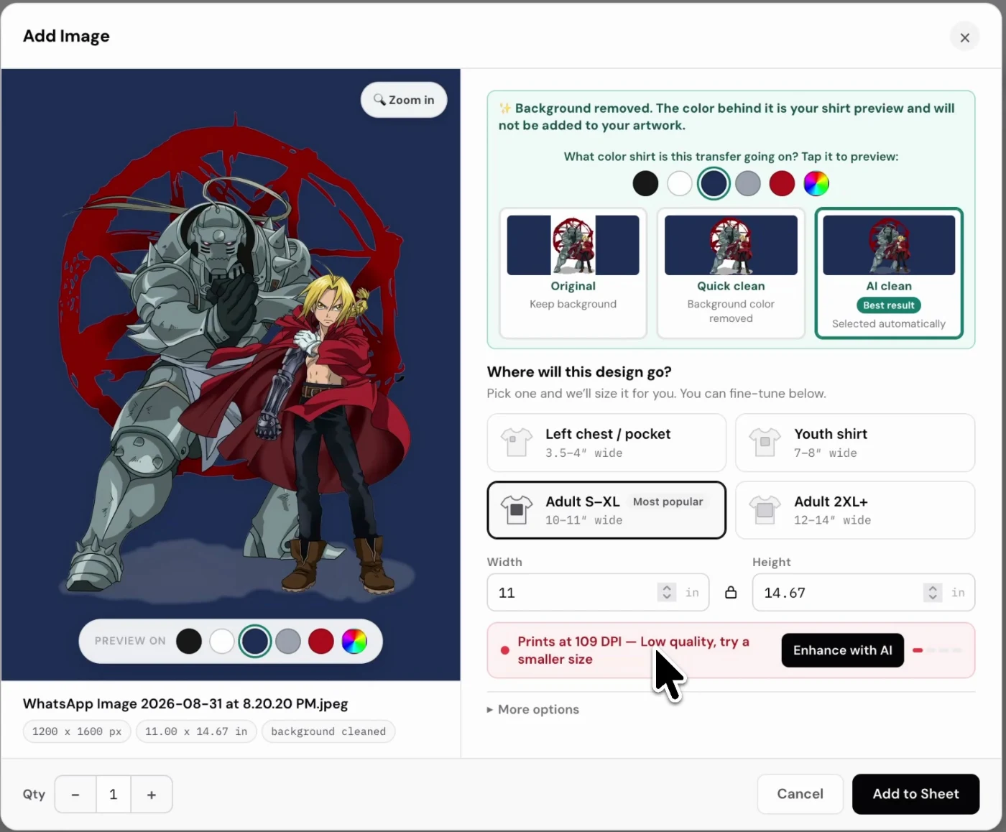The image size is (1006, 832).
Task: Click the 'Where will this design go?' heading
Action: tap(579, 372)
